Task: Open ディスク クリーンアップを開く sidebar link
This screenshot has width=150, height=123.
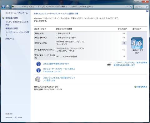Action: (x=17, y=33)
